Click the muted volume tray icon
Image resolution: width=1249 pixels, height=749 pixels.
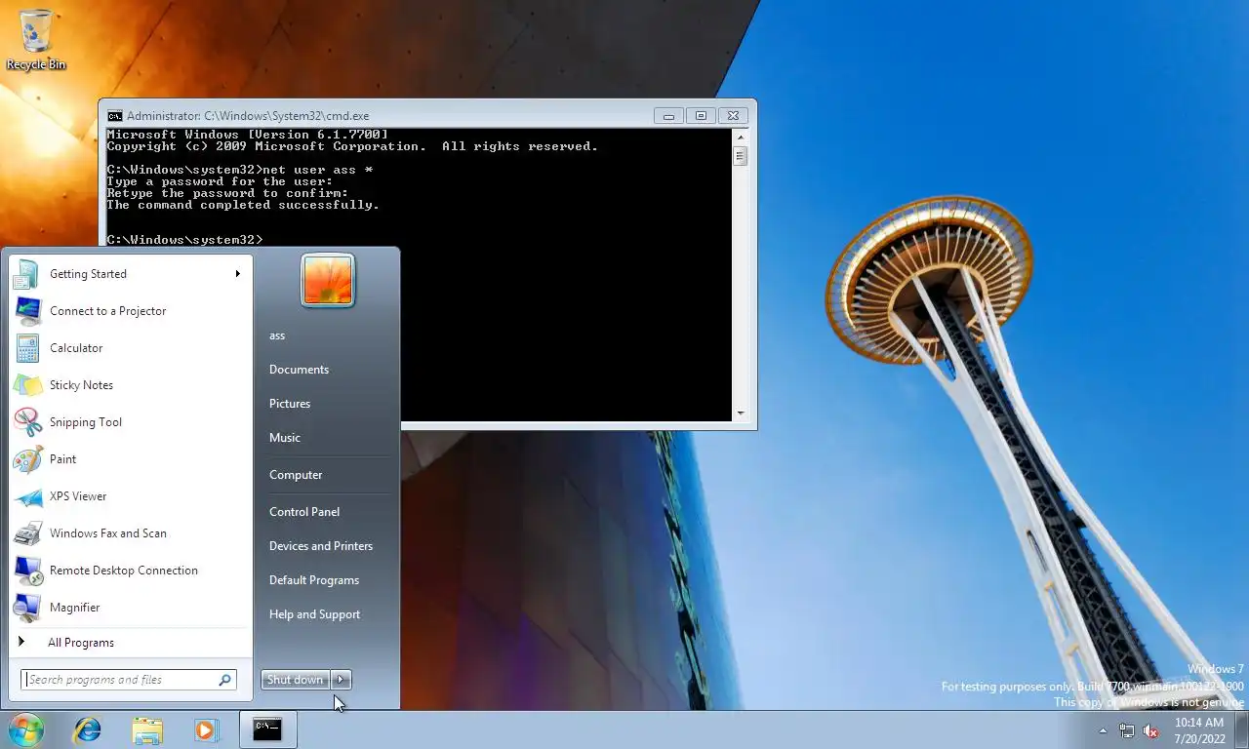click(1150, 730)
